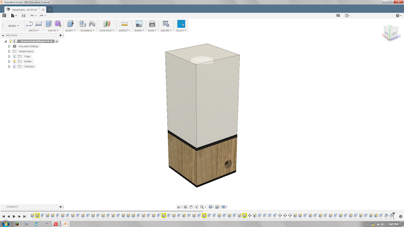Switch to the SmartLamp document tab
404x227 pixels.
(25, 9)
